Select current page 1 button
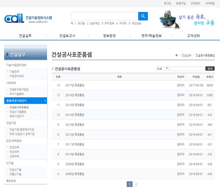Viewport: 220px width, 190px height. (x=129, y=184)
